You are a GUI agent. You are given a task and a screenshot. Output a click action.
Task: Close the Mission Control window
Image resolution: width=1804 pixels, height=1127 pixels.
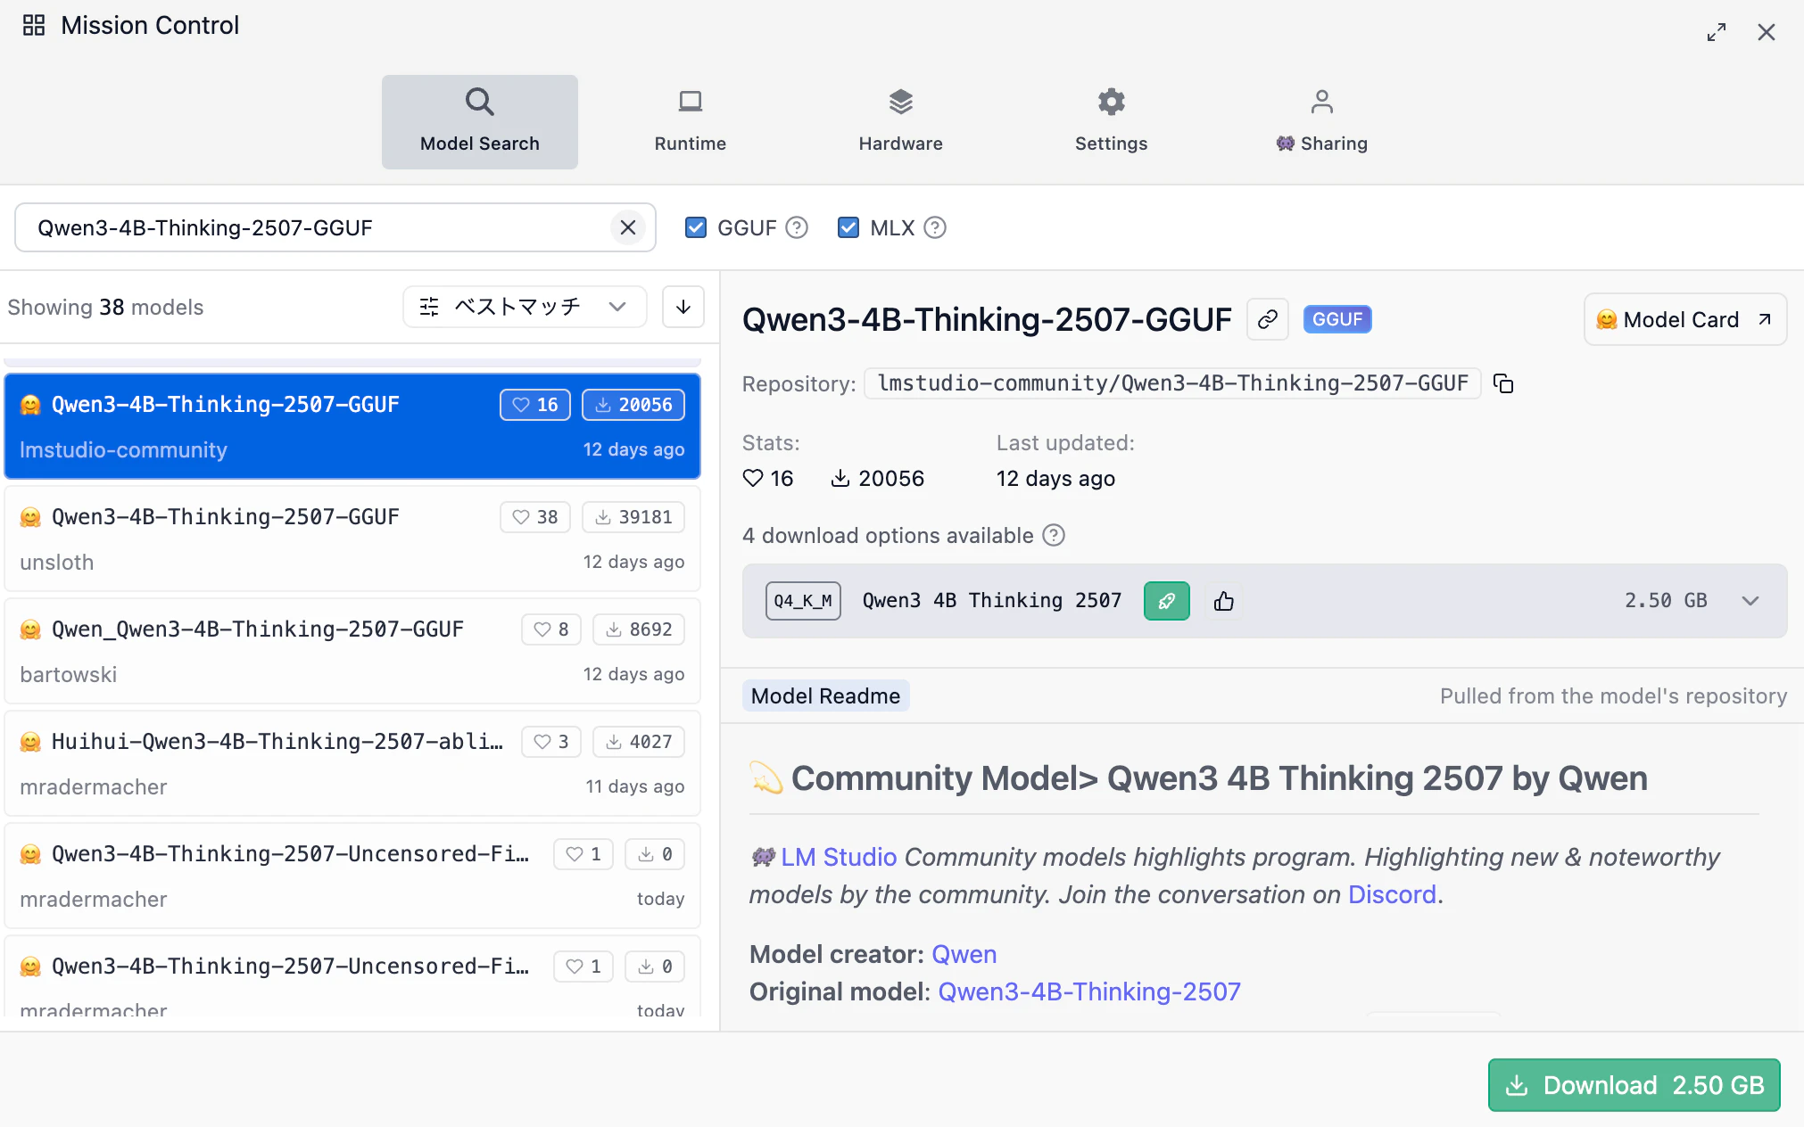pos(1767,32)
